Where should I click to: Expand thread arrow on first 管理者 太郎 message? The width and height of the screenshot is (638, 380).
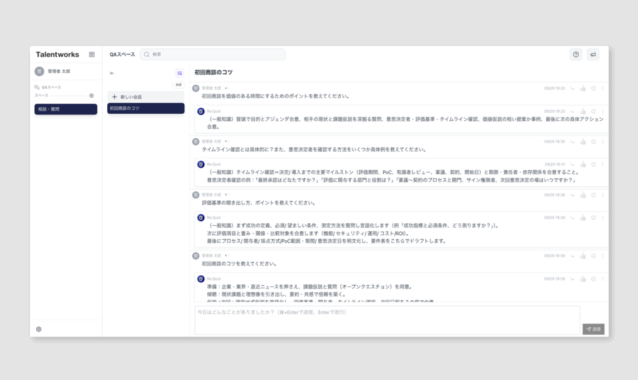[x=227, y=88]
